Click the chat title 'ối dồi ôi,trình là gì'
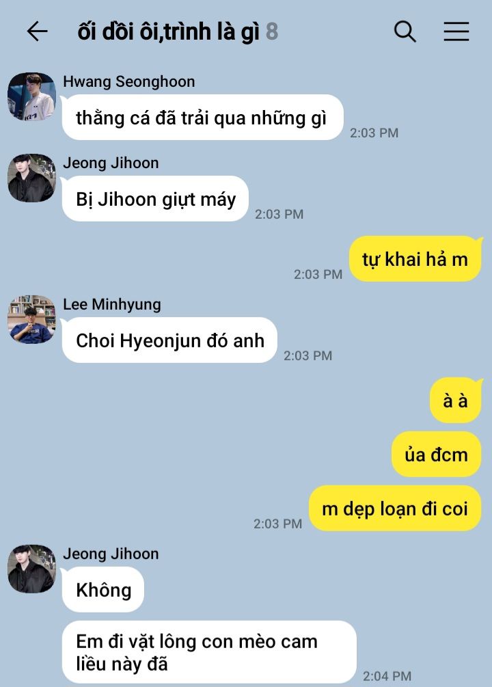492x687 pixels. (x=169, y=32)
